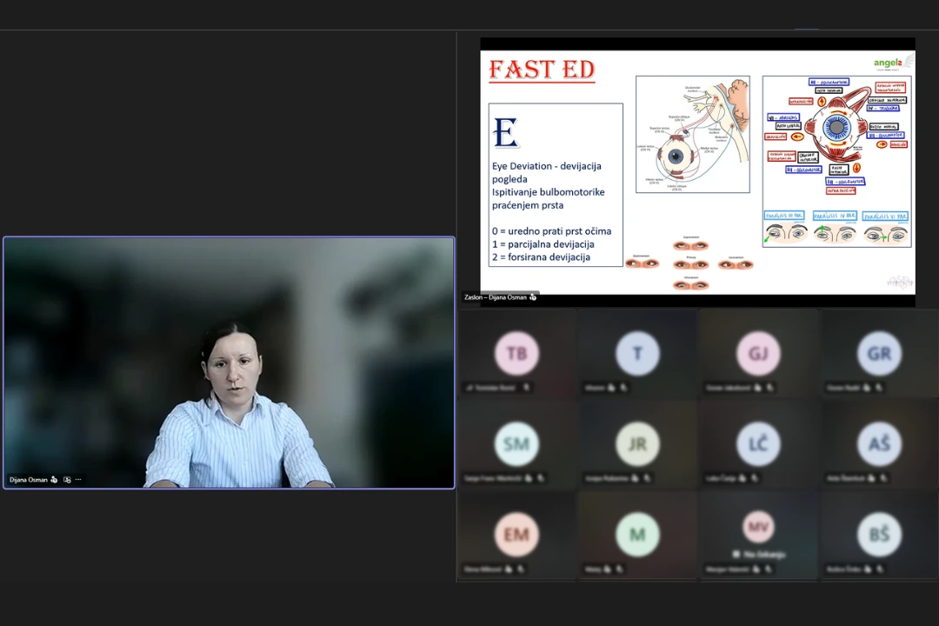Select the LČ participant avatar
The height and width of the screenshot is (626, 939).
click(x=758, y=444)
